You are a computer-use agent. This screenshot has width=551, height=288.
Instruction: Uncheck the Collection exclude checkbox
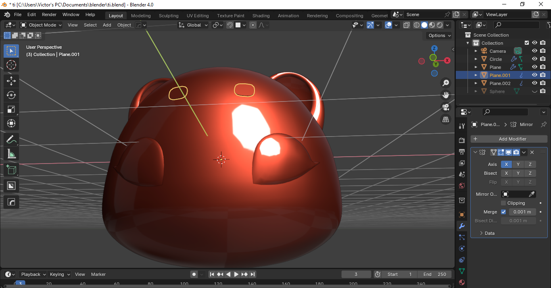tap(526, 43)
